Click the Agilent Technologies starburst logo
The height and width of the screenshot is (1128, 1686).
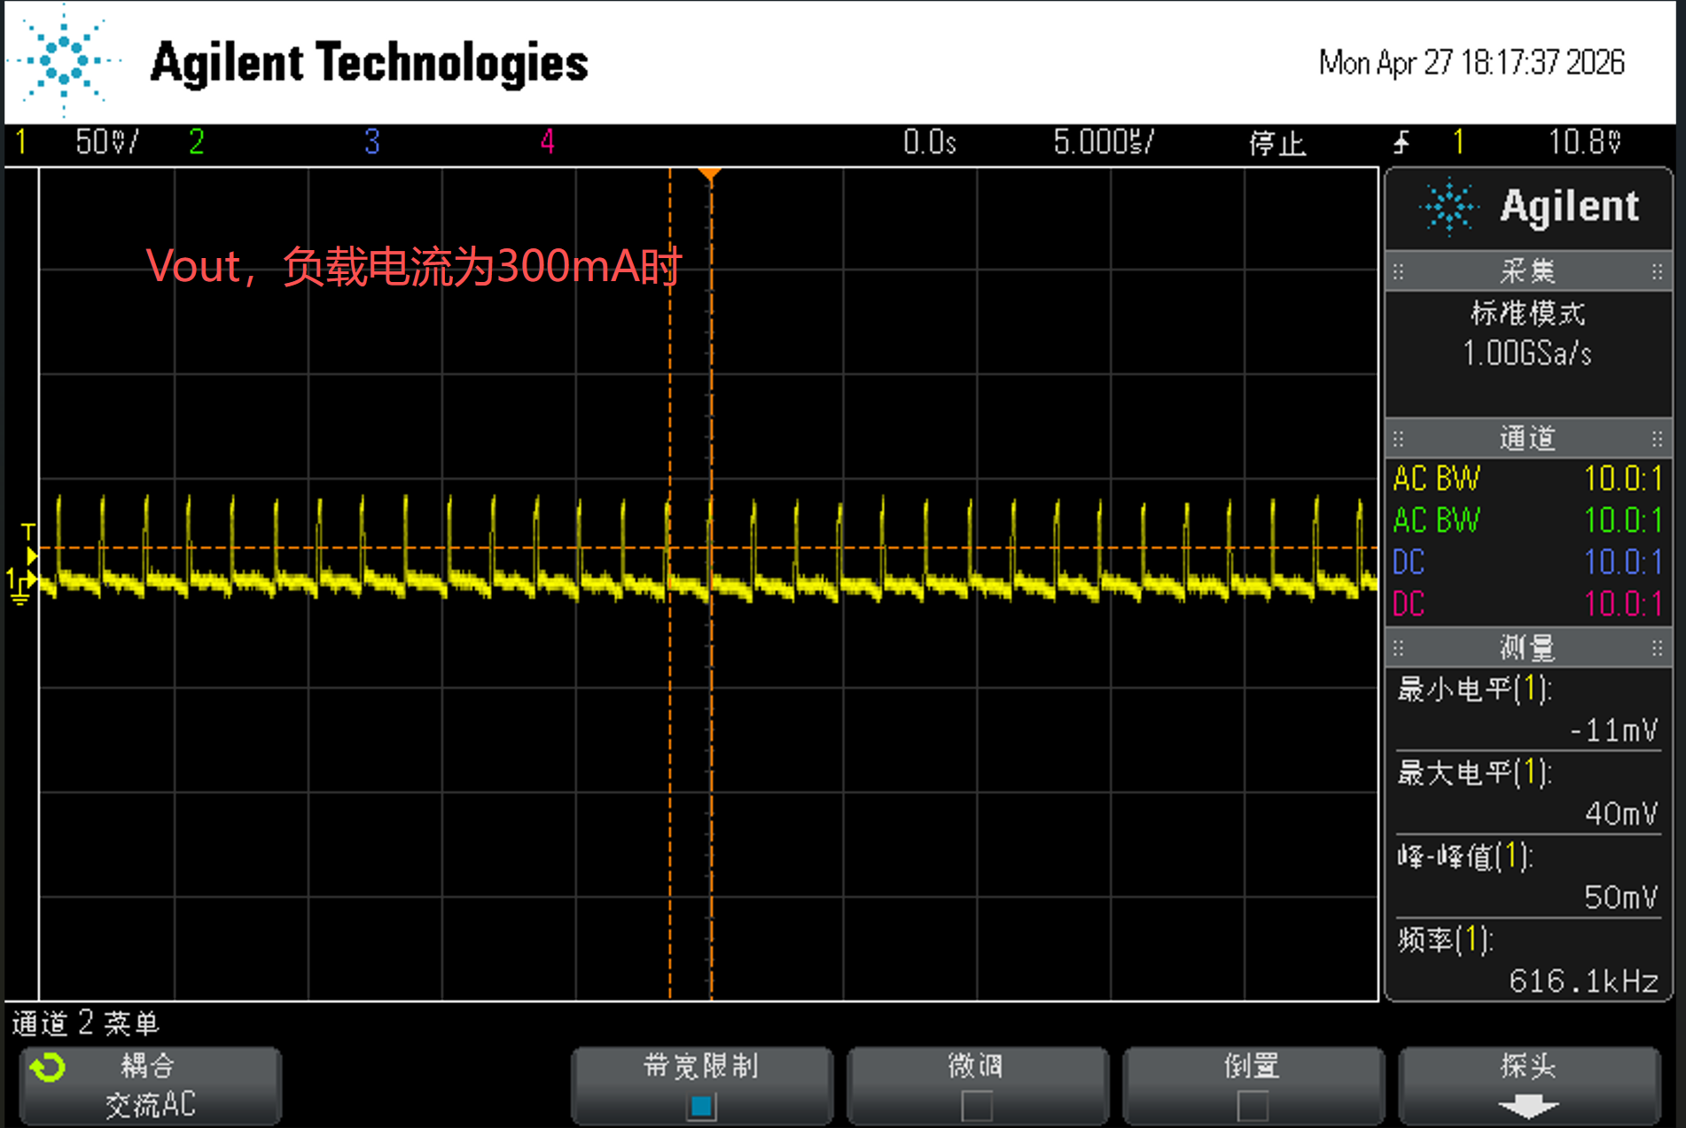point(64,60)
